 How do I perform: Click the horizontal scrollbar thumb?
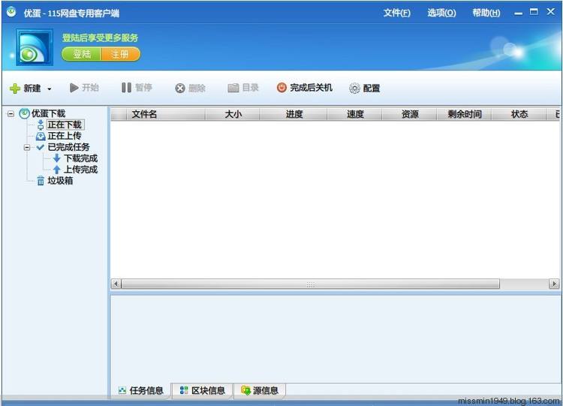click(x=311, y=284)
